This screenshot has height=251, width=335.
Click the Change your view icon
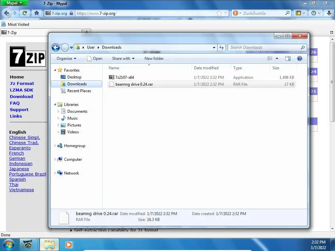(270, 59)
